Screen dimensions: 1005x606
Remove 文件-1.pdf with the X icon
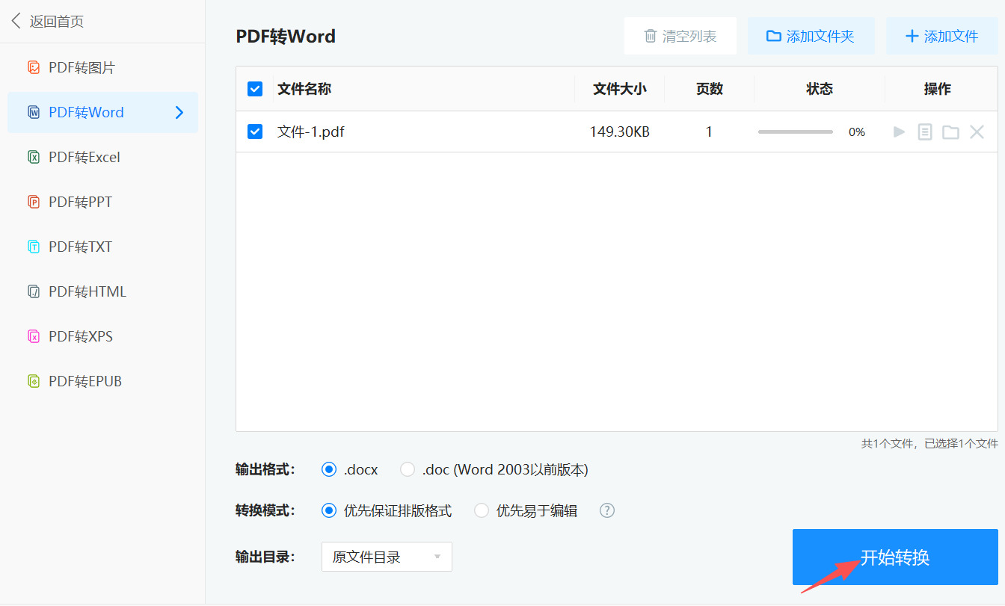point(977,132)
